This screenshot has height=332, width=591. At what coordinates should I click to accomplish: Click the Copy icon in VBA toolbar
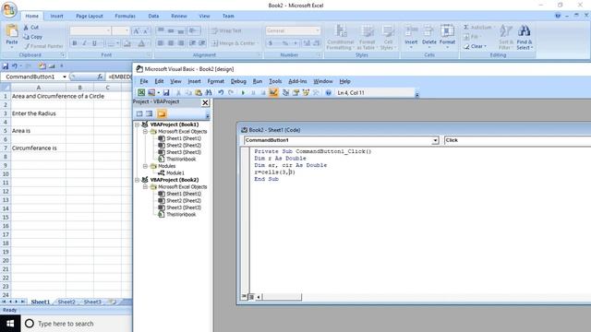188,92
